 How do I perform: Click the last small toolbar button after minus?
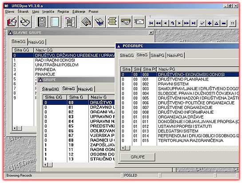pyautogui.click(x=232, y=23)
